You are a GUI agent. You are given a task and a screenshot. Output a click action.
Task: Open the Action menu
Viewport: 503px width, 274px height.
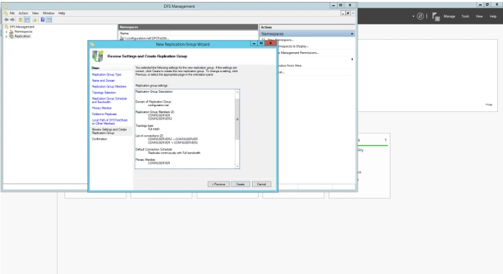click(23, 13)
